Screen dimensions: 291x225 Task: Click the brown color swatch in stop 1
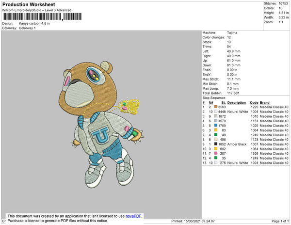coord(216,107)
